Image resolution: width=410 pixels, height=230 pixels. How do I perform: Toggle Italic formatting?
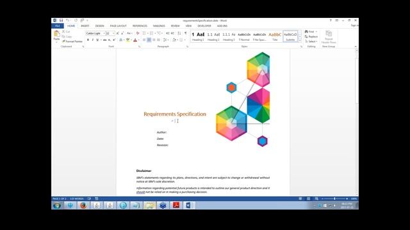(x=92, y=40)
